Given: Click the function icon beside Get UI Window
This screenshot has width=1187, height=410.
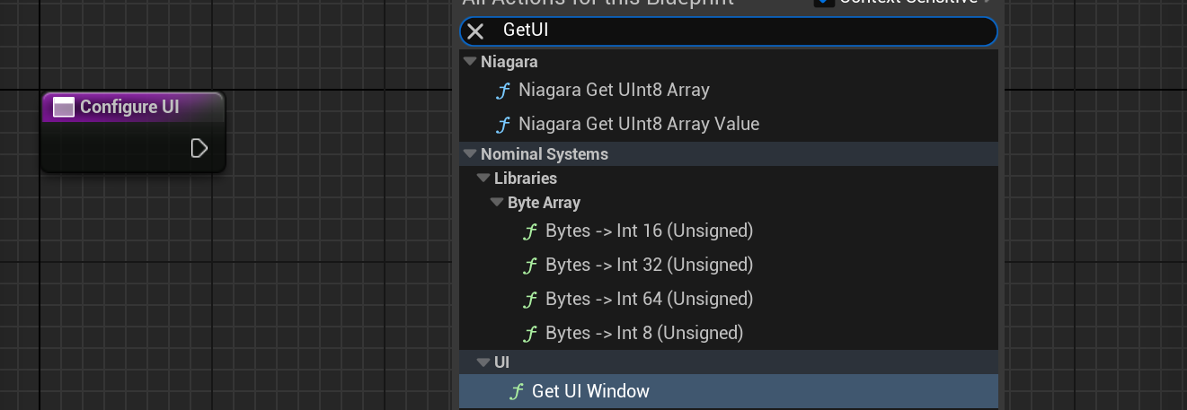Looking at the screenshot, I should pyautogui.click(x=517, y=391).
